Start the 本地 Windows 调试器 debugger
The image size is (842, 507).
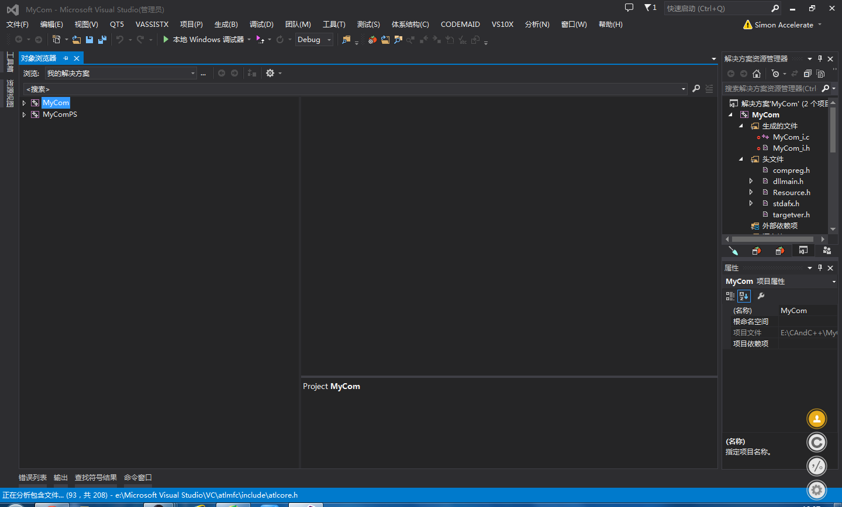tap(203, 40)
